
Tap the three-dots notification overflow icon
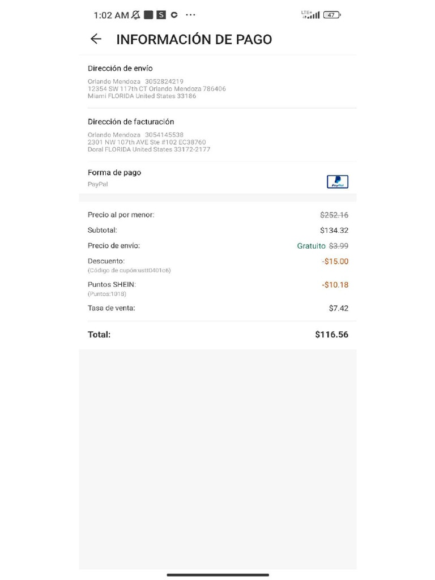(x=190, y=15)
